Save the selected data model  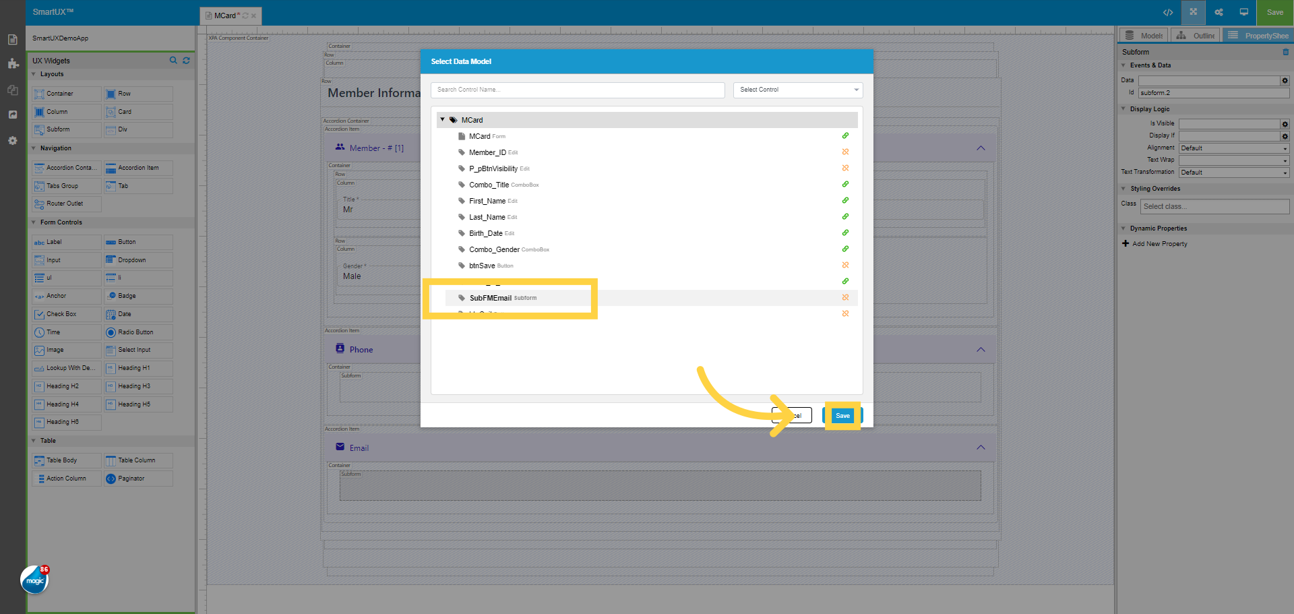pos(842,415)
